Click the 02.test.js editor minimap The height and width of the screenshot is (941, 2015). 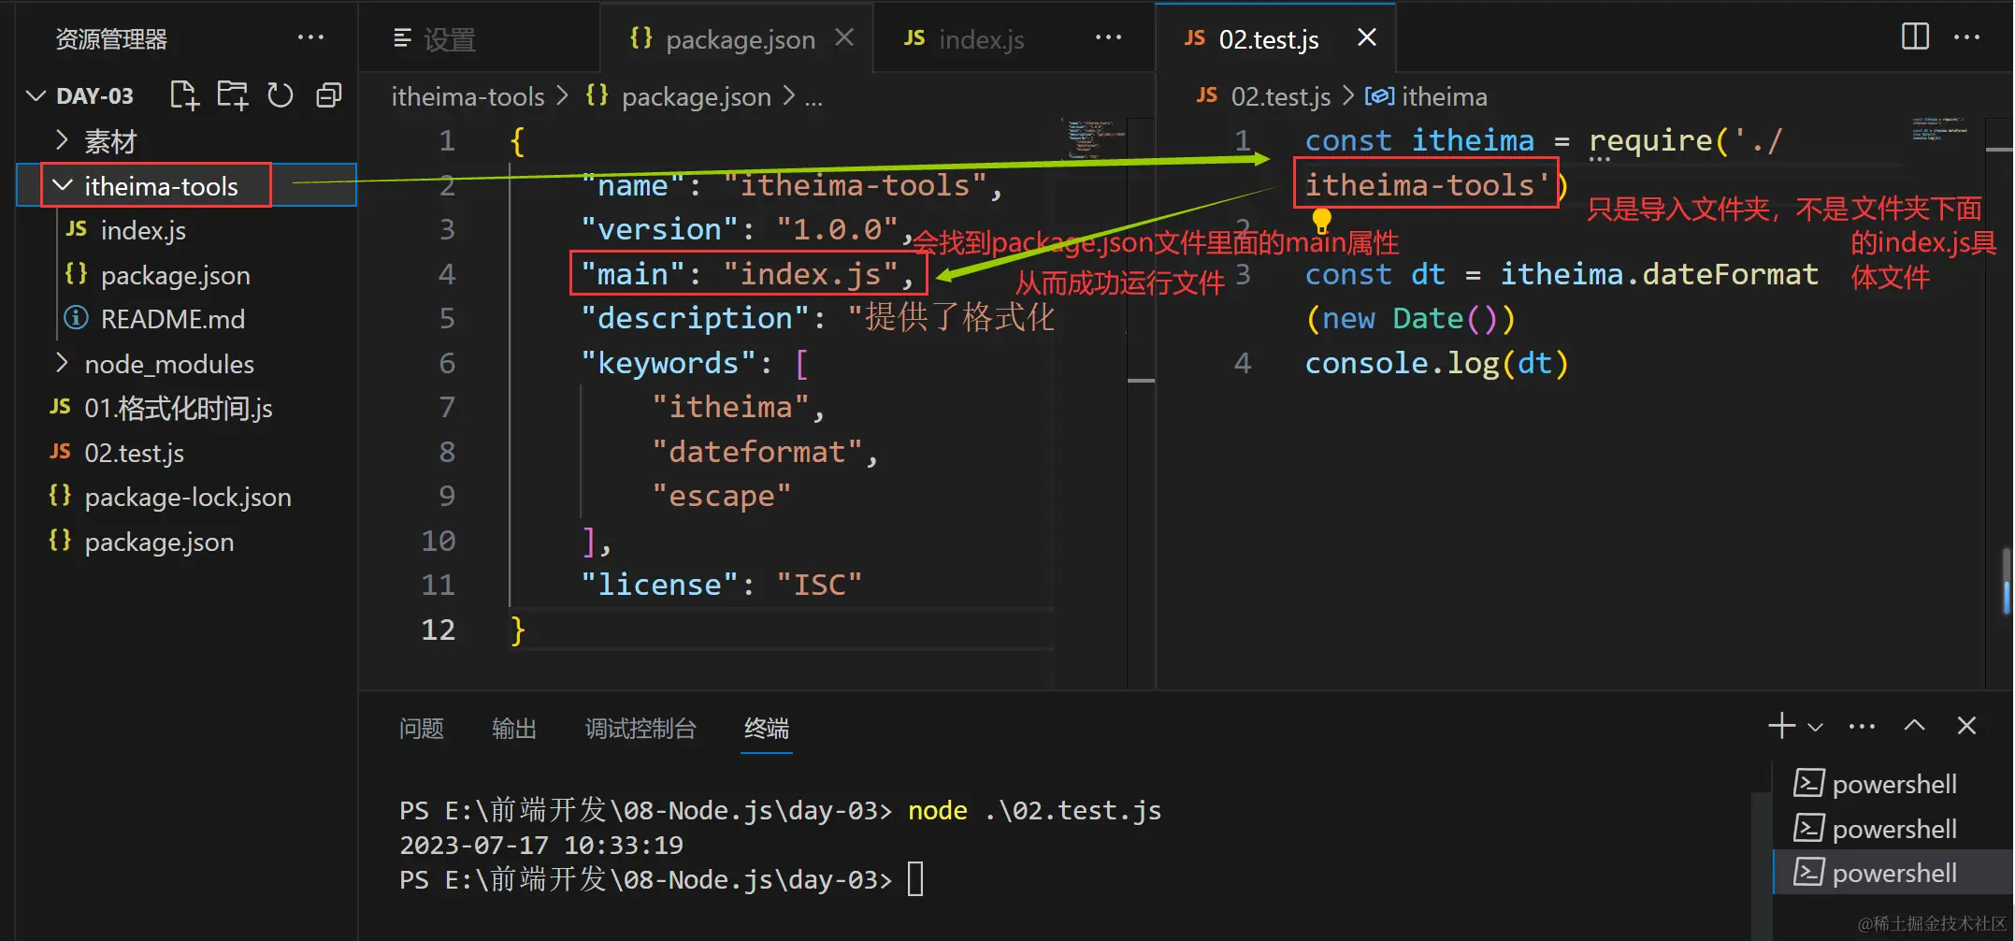pyautogui.click(x=1944, y=129)
